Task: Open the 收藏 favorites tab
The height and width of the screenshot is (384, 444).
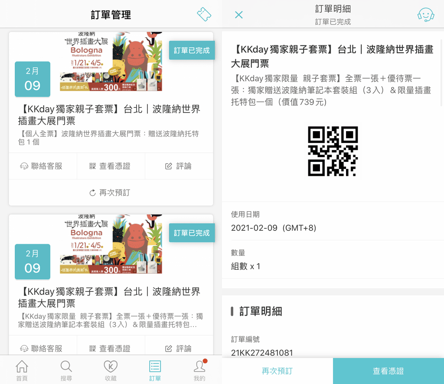Action: coord(111,371)
